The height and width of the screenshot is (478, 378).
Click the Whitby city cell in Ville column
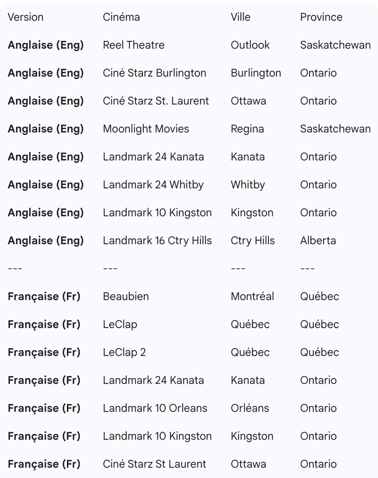[x=248, y=185]
